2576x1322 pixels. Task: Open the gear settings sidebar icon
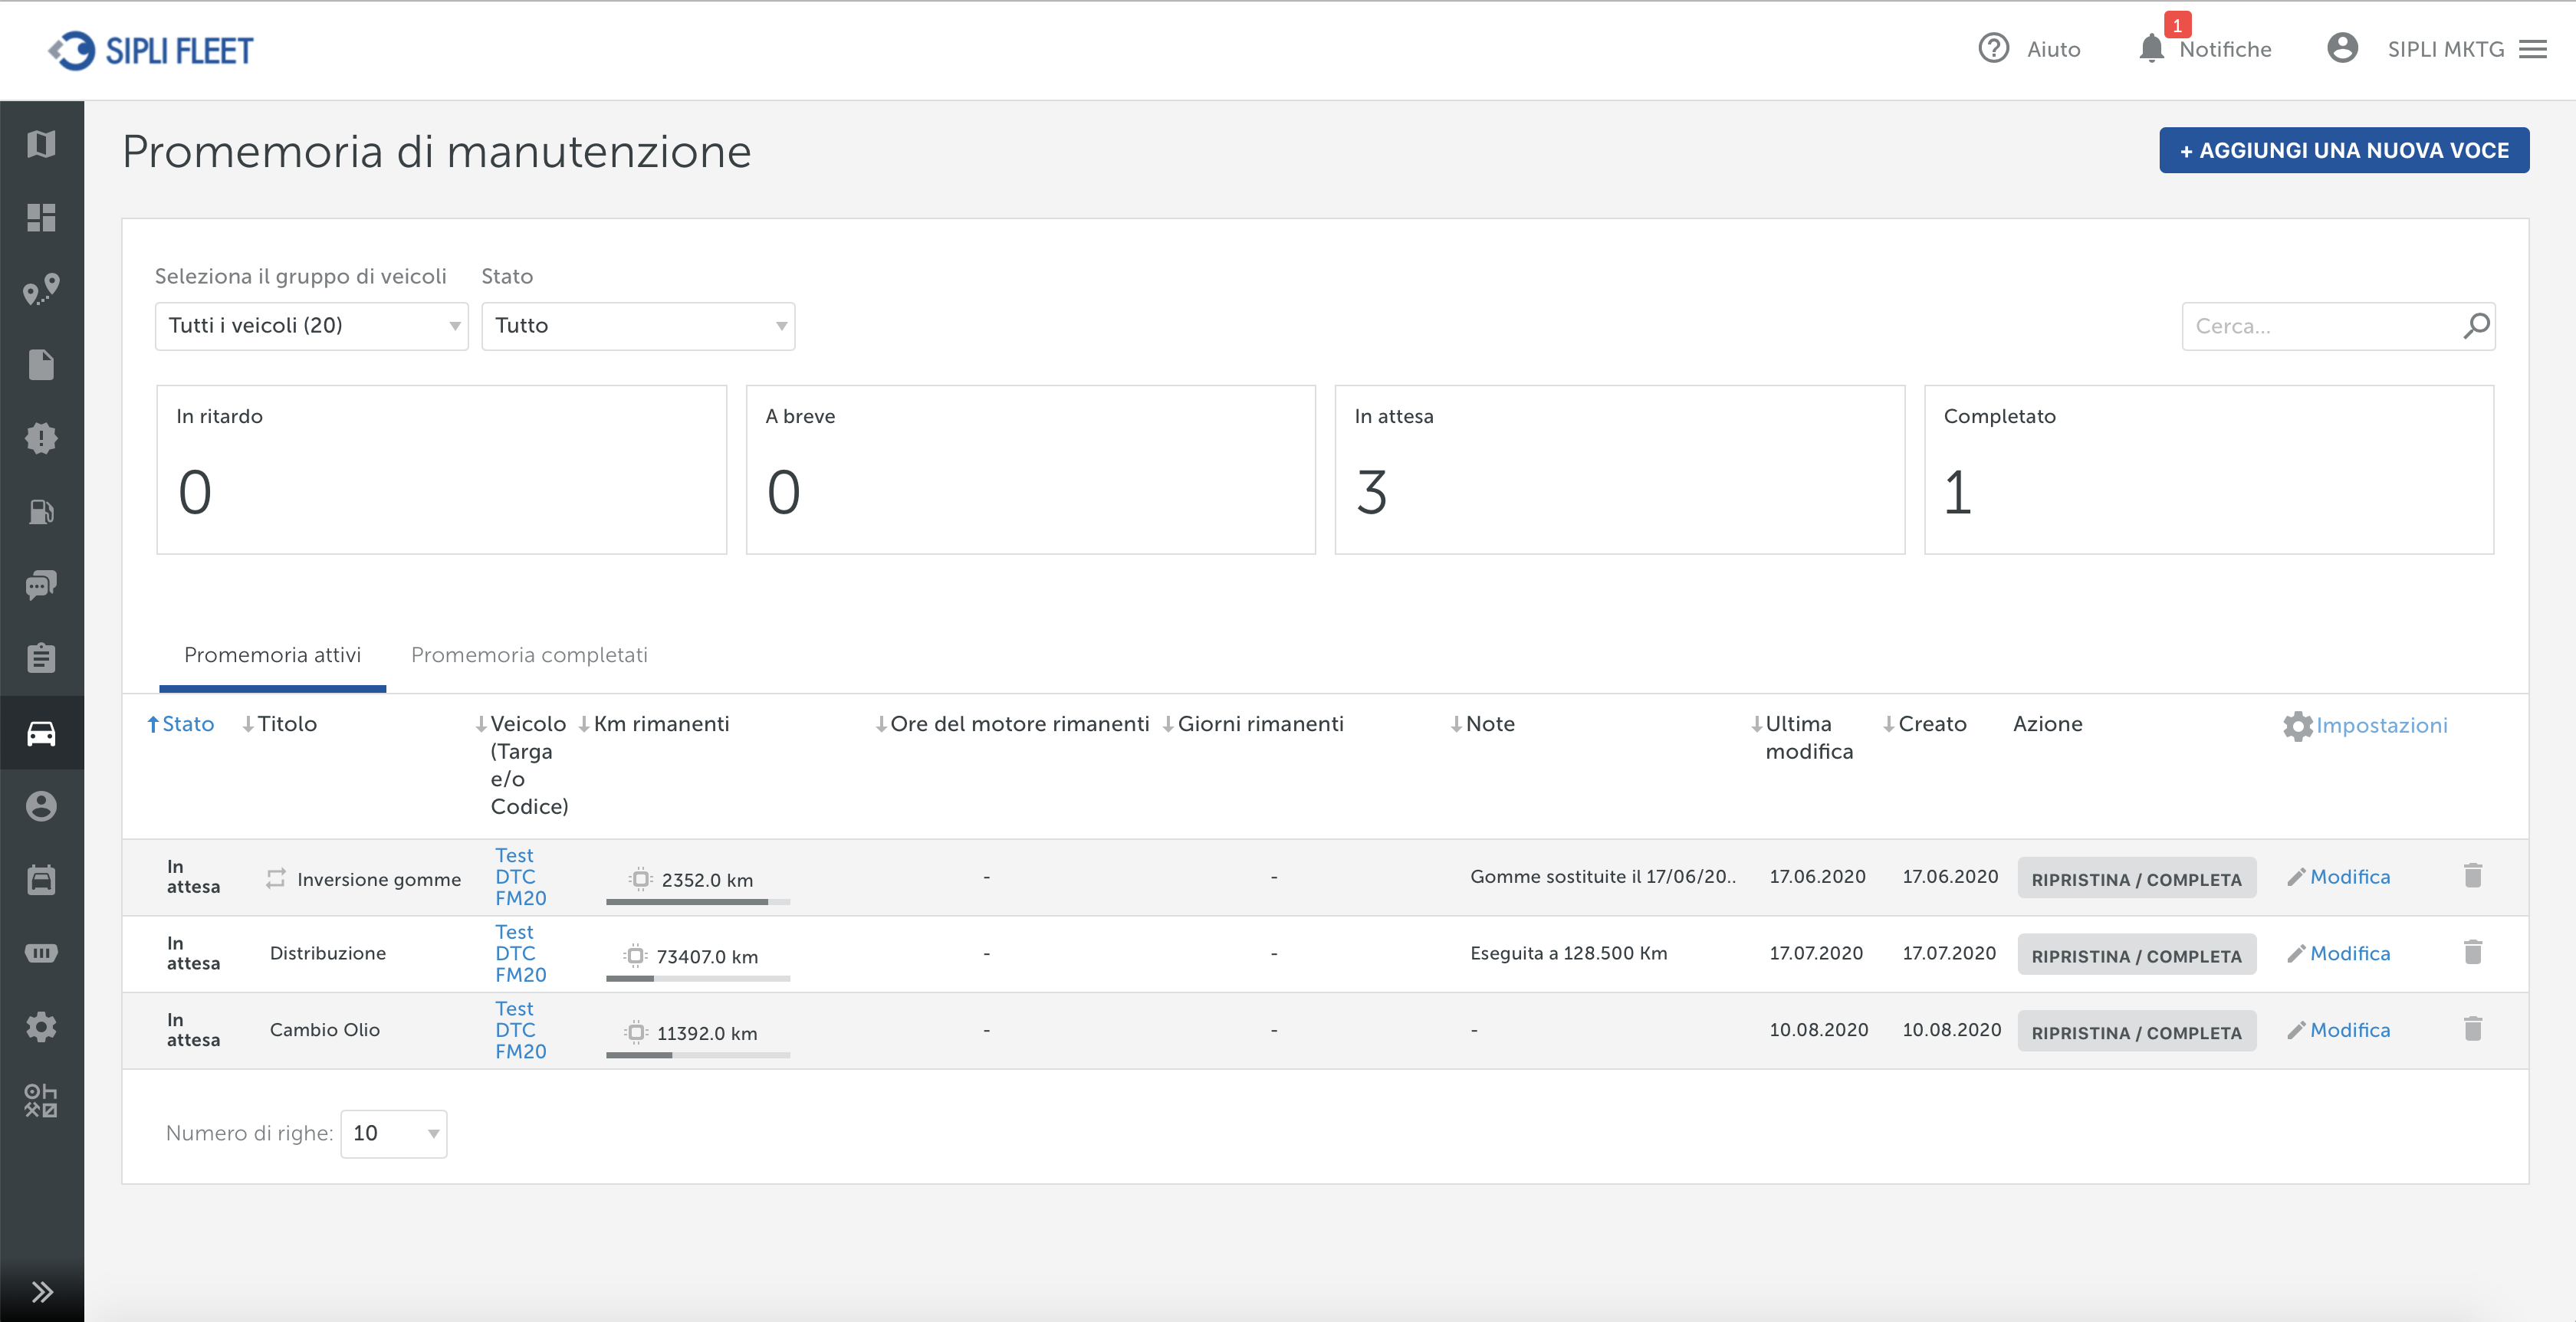point(41,1027)
